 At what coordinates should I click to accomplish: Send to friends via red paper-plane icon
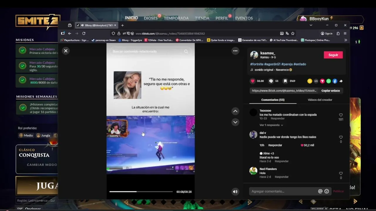(322, 81)
